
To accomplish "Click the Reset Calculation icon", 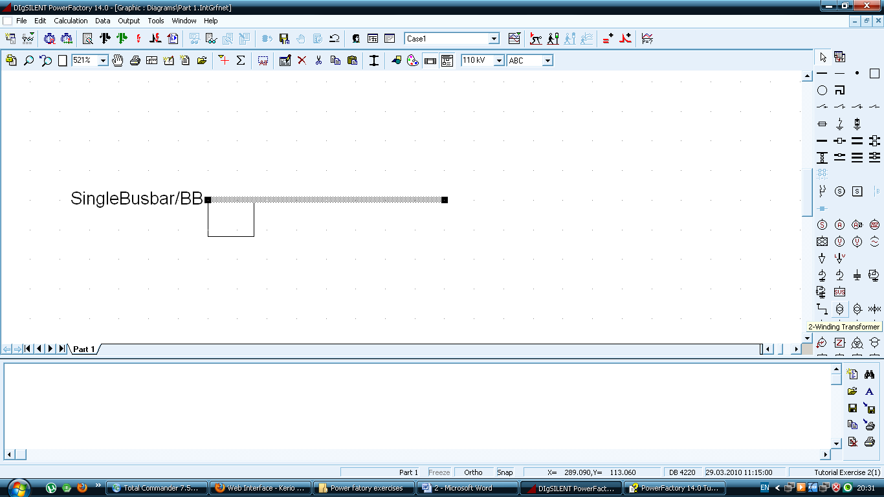I will click(335, 39).
